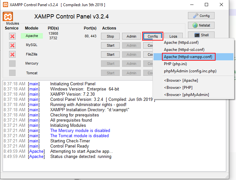Viewport: 236px width, 180px height.
Task: Launch Shell with the terminal icon
Action: [201, 35]
